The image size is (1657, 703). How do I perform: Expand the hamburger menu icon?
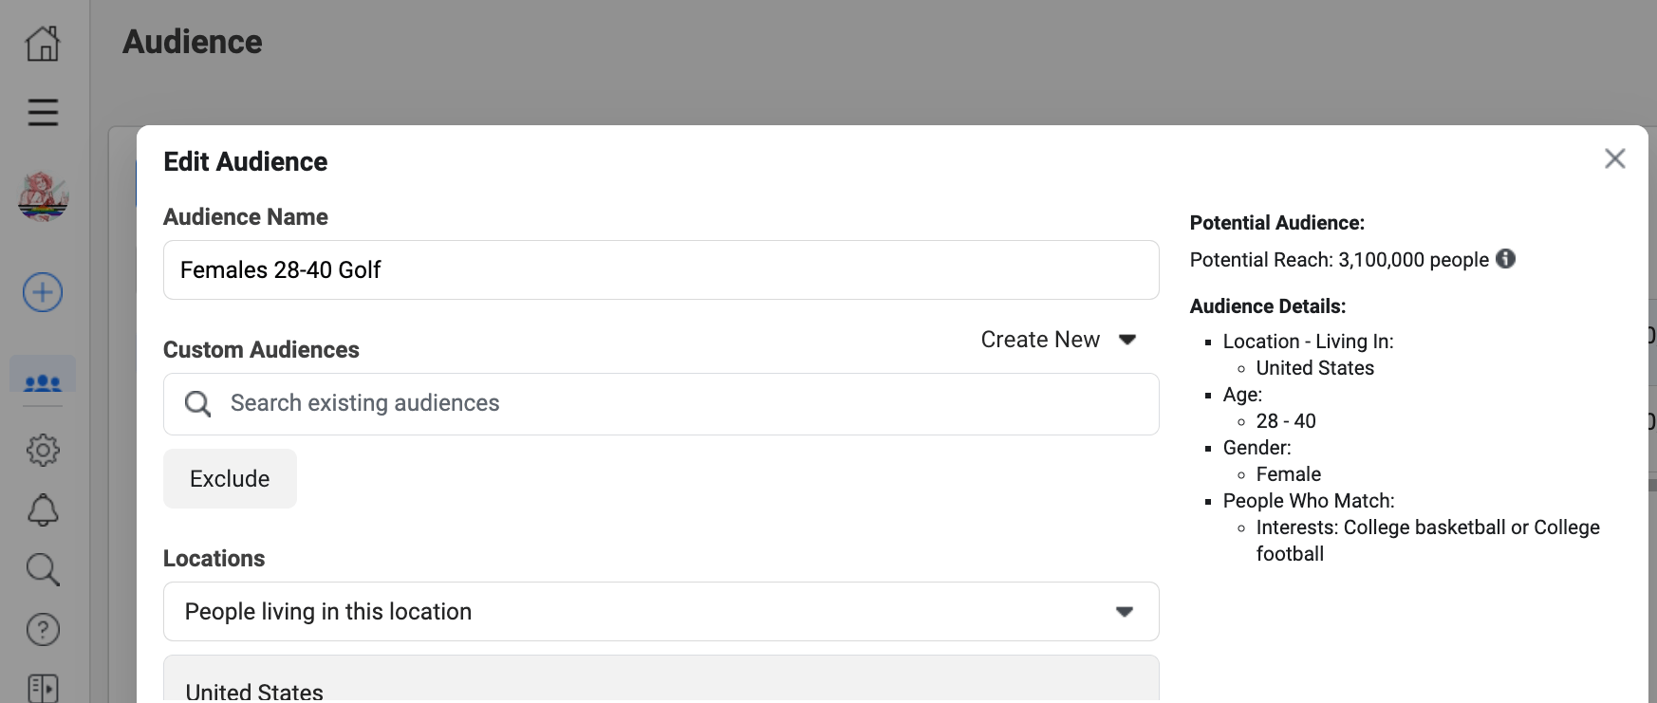43,112
